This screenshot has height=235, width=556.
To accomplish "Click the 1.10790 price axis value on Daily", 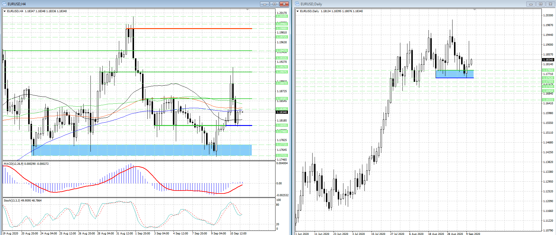I will coord(548,230).
